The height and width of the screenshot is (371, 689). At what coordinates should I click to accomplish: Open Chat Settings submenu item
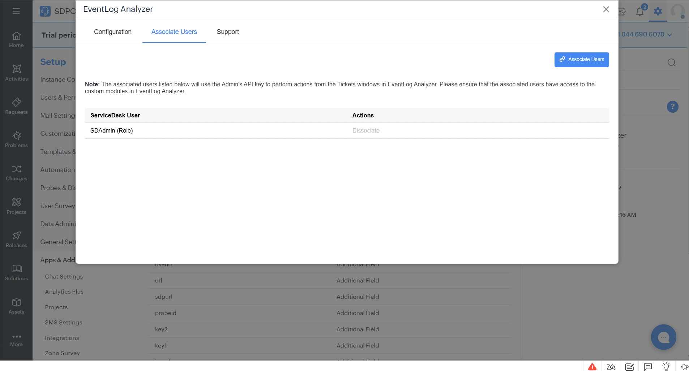coord(64,277)
